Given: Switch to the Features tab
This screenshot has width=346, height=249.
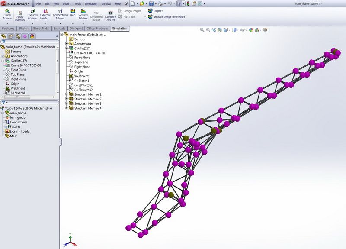Looking at the screenshot, I should 8,29.
